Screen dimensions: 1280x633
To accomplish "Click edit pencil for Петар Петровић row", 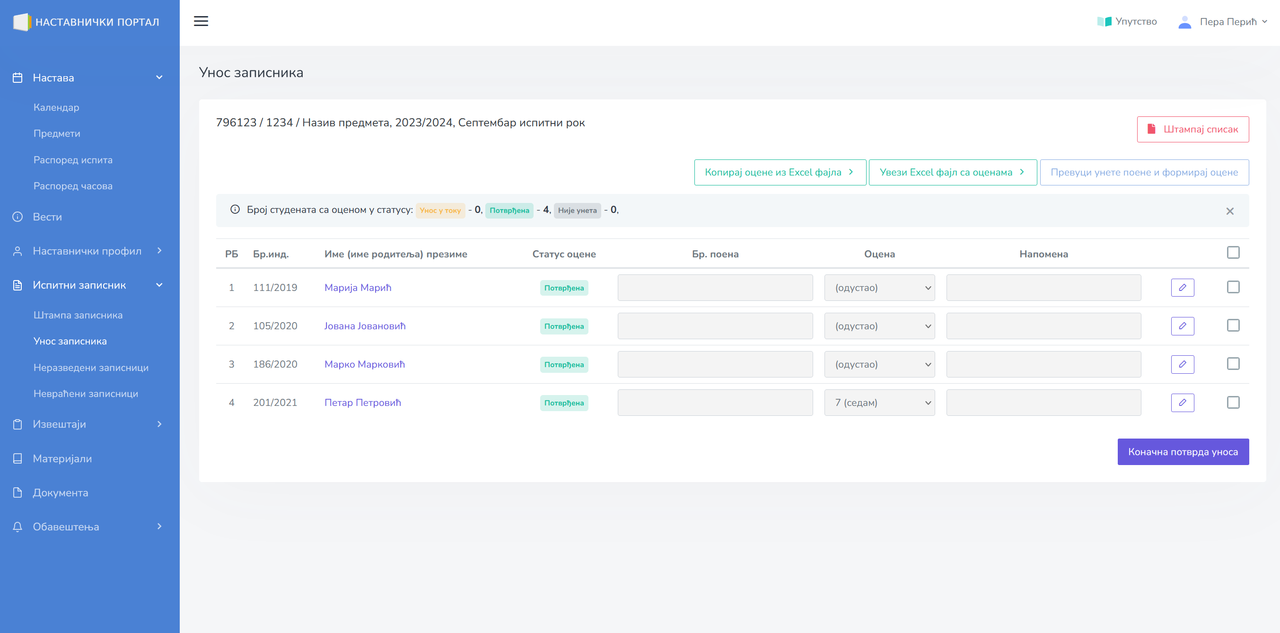I will tap(1182, 403).
